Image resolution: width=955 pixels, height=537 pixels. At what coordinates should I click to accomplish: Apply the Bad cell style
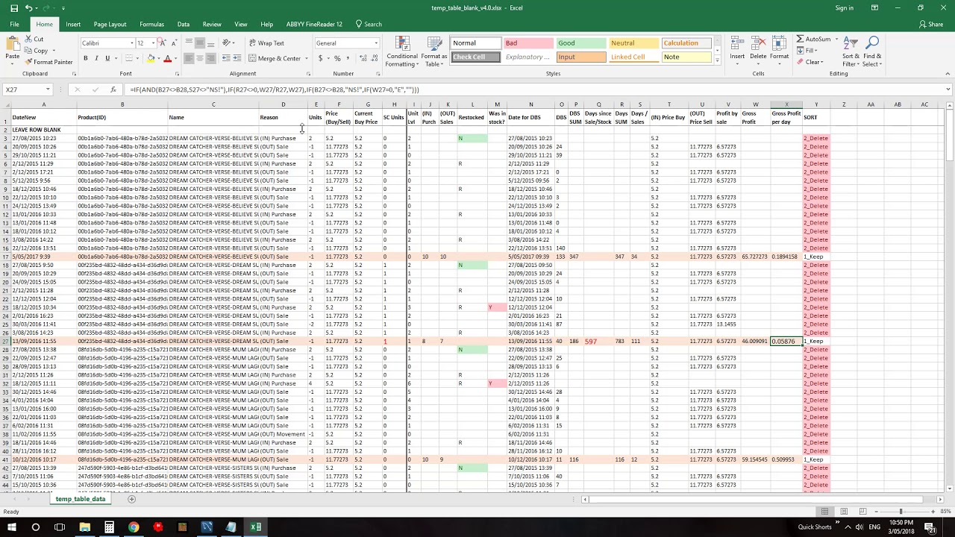click(x=528, y=43)
